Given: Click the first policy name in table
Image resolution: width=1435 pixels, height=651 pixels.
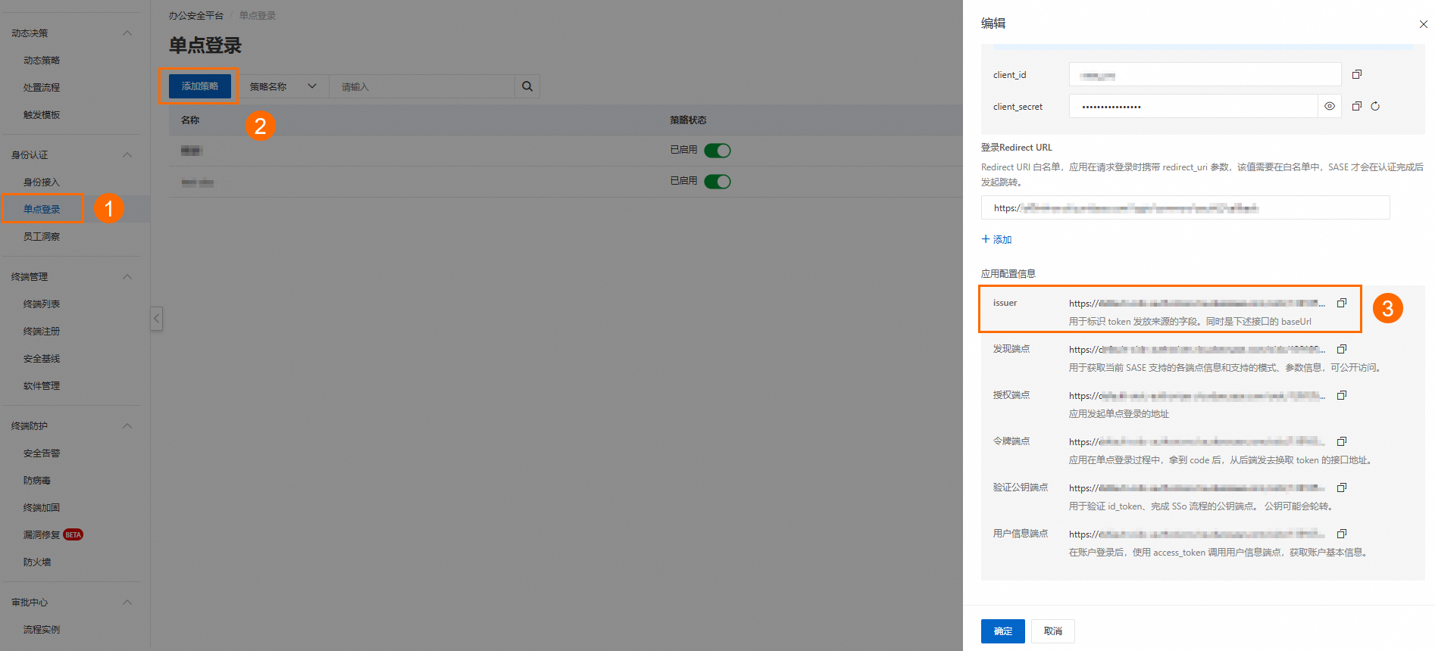Looking at the screenshot, I should click(x=192, y=151).
